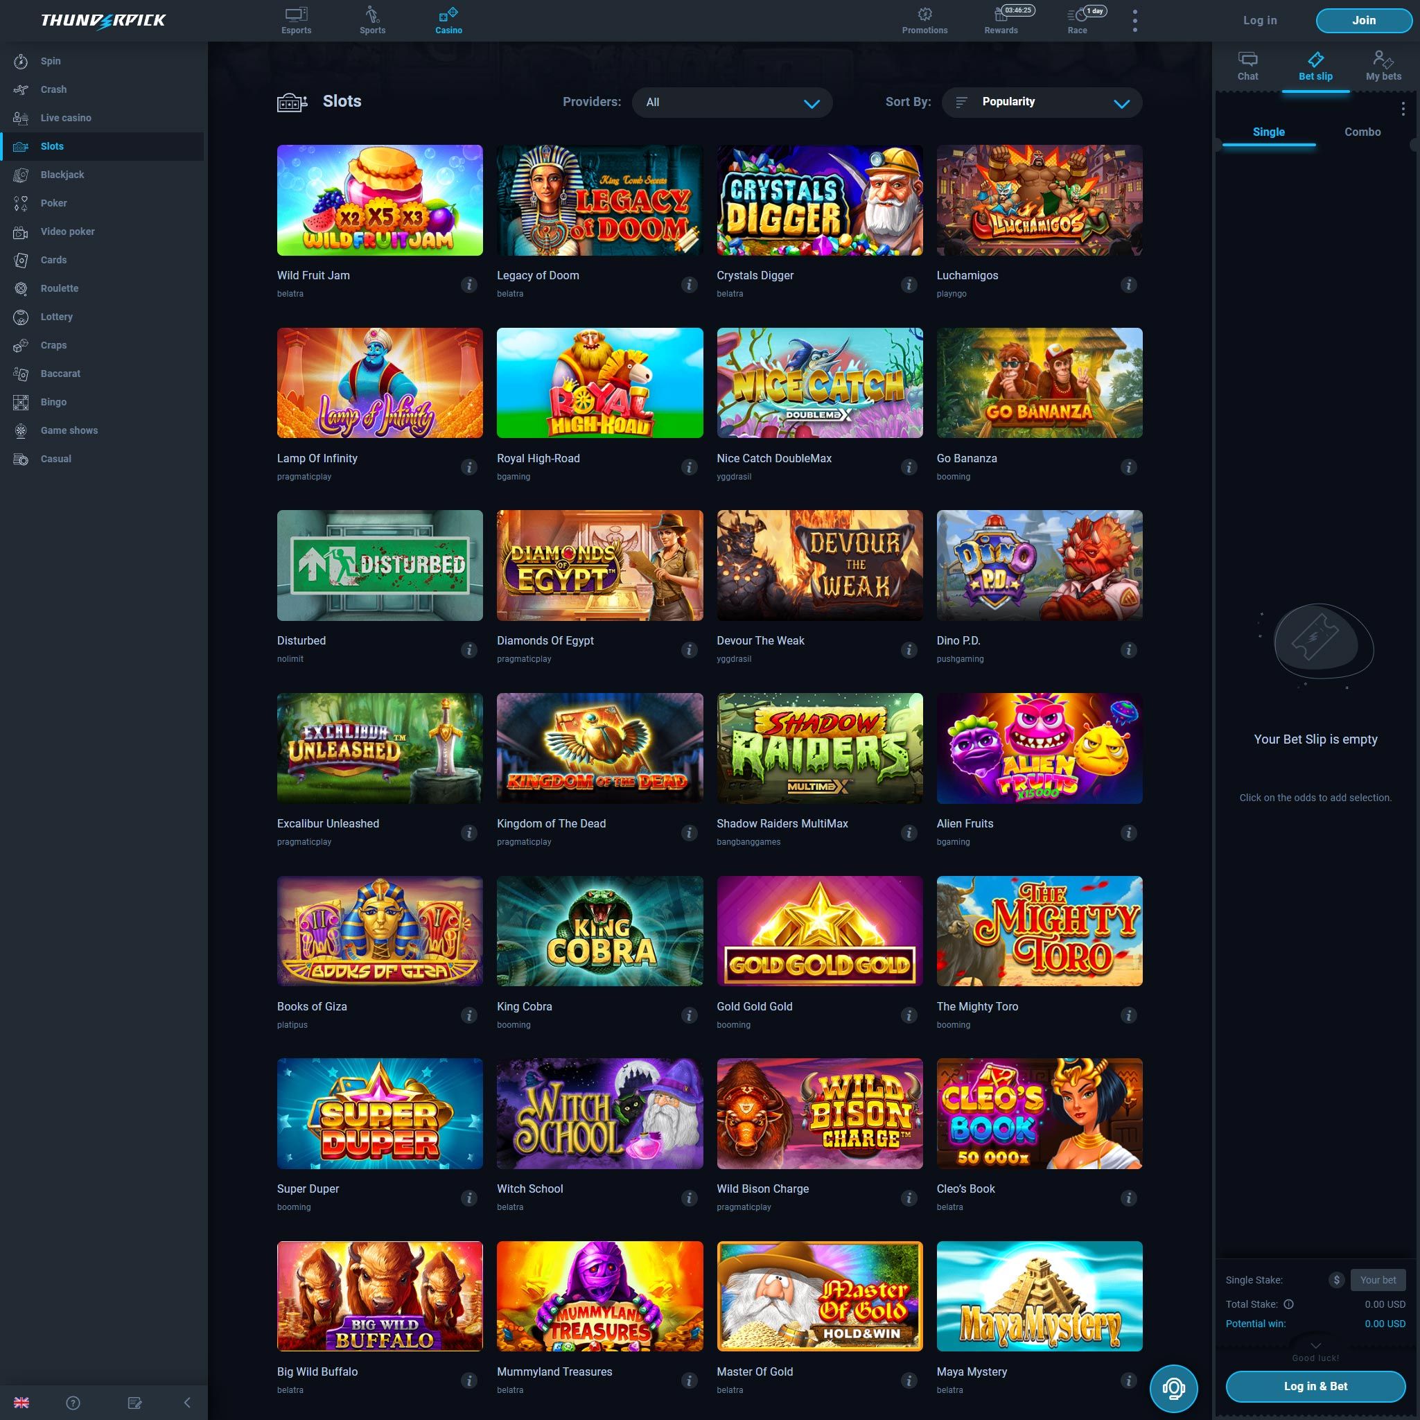1420x1420 pixels.
Task: Show info for King Cobra
Action: click(x=689, y=1015)
